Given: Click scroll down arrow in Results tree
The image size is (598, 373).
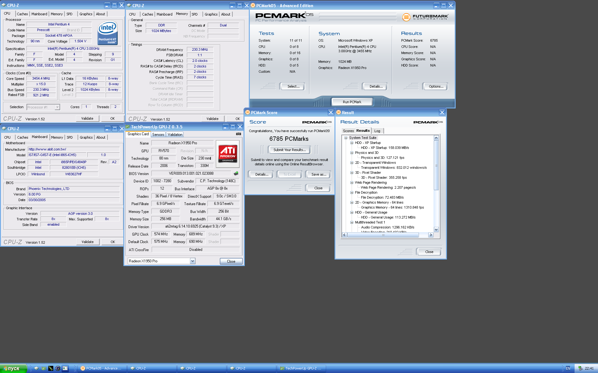Looking at the screenshot, I should point(436,229).
